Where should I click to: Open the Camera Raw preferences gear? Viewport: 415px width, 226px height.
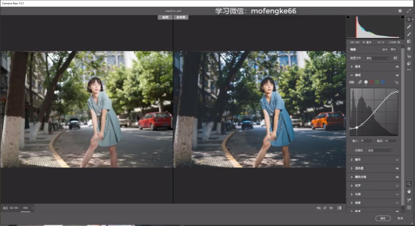400,11
